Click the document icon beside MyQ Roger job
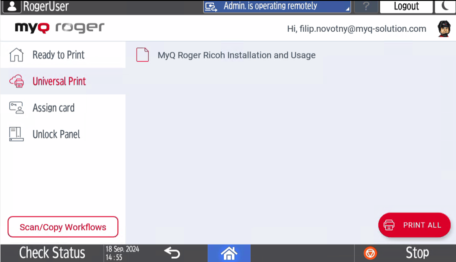Viewport: 456px width, 262px height. coord(143,55)
